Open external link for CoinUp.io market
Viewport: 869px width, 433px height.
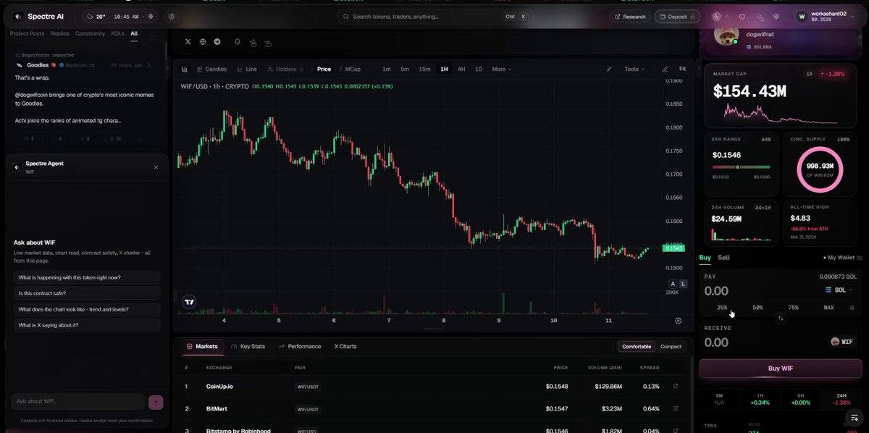coord(676,387)
